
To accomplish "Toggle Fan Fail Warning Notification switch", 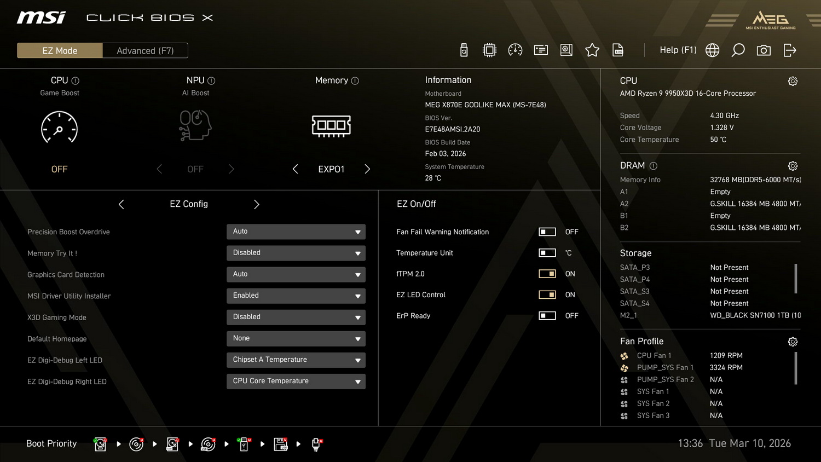I will [547, 232].
